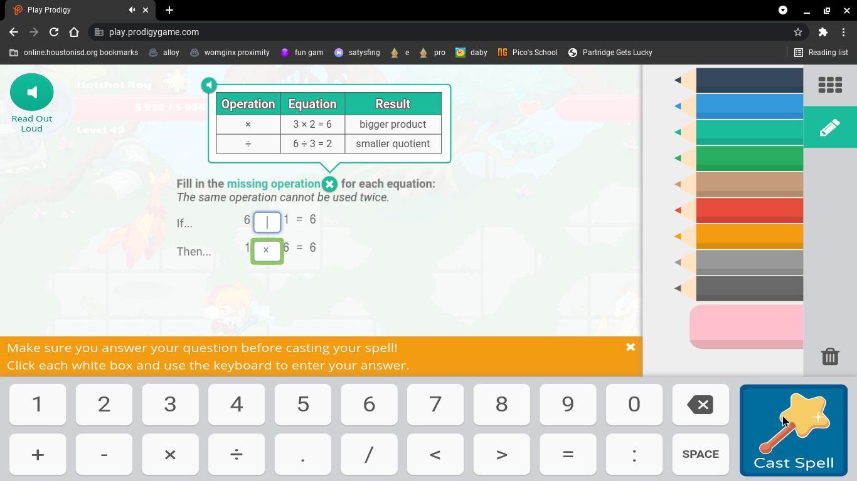Tap the greater-than key

pos(501,454)
